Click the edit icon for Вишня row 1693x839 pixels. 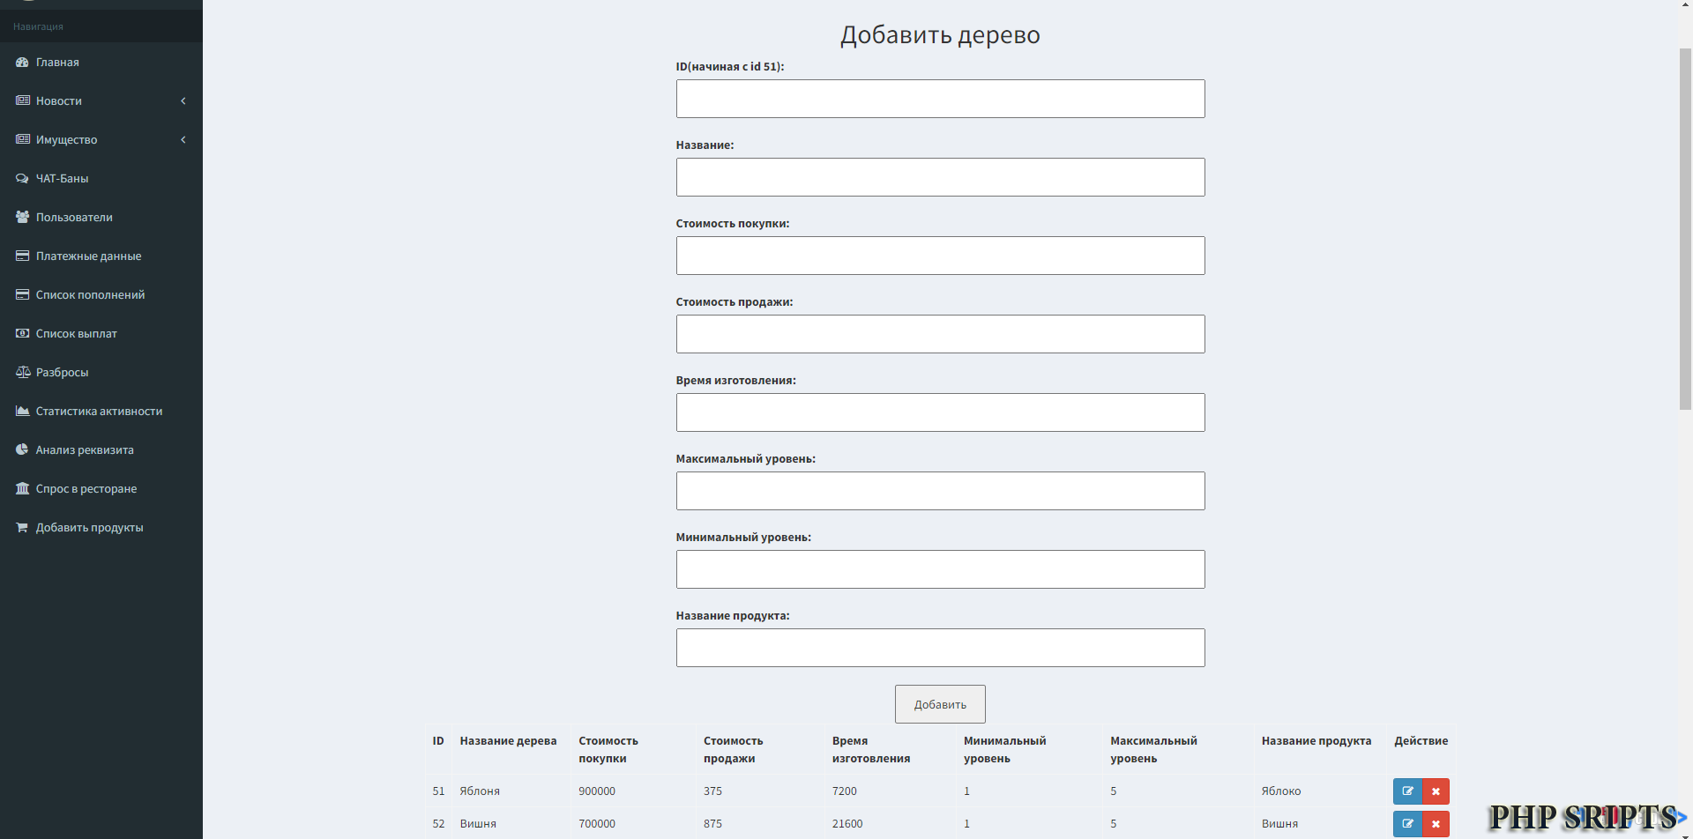pyautogui.click(x=1407, y=824)
